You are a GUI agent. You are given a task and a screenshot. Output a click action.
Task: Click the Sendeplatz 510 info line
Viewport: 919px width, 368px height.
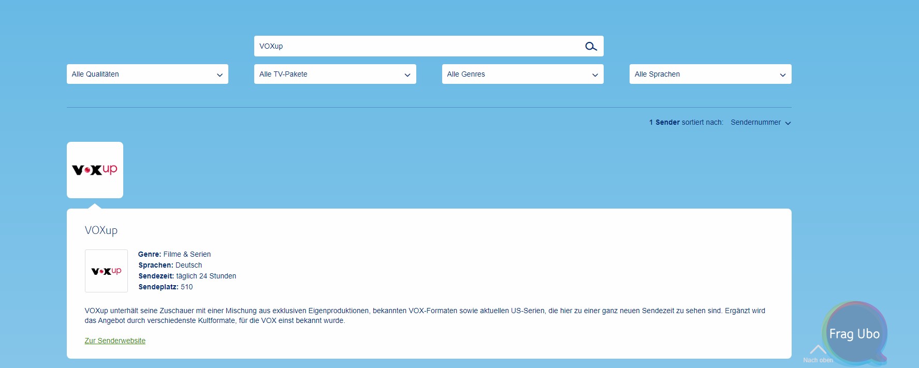pyautogui.click(x=166, y=287)
